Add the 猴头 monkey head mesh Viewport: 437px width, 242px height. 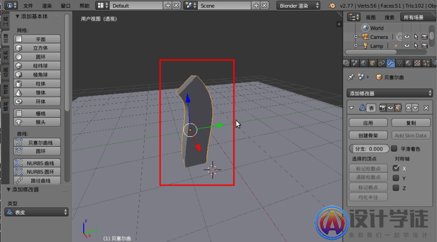[x=37, y=122]
